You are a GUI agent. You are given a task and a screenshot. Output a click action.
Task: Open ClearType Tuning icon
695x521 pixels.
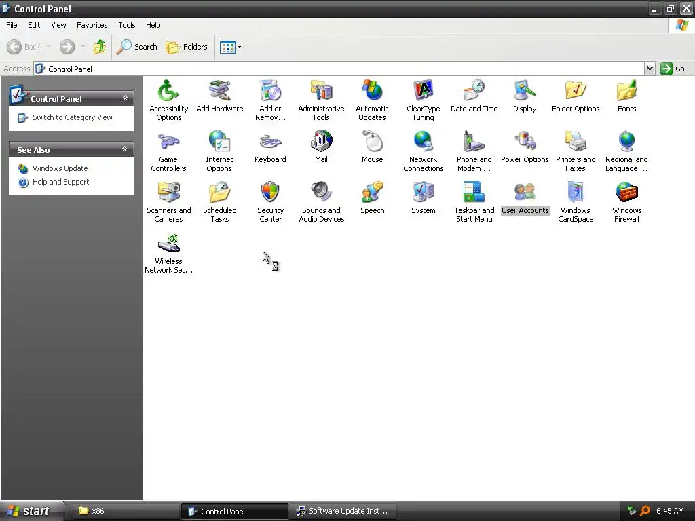tap(424, 91)
